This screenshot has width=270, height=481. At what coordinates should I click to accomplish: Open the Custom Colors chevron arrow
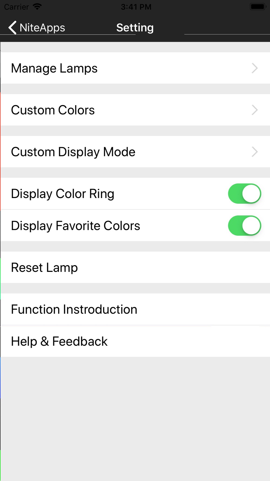(254, 110)
